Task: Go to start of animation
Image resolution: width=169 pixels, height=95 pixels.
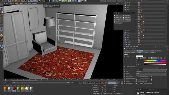Action: pos(80,83)
